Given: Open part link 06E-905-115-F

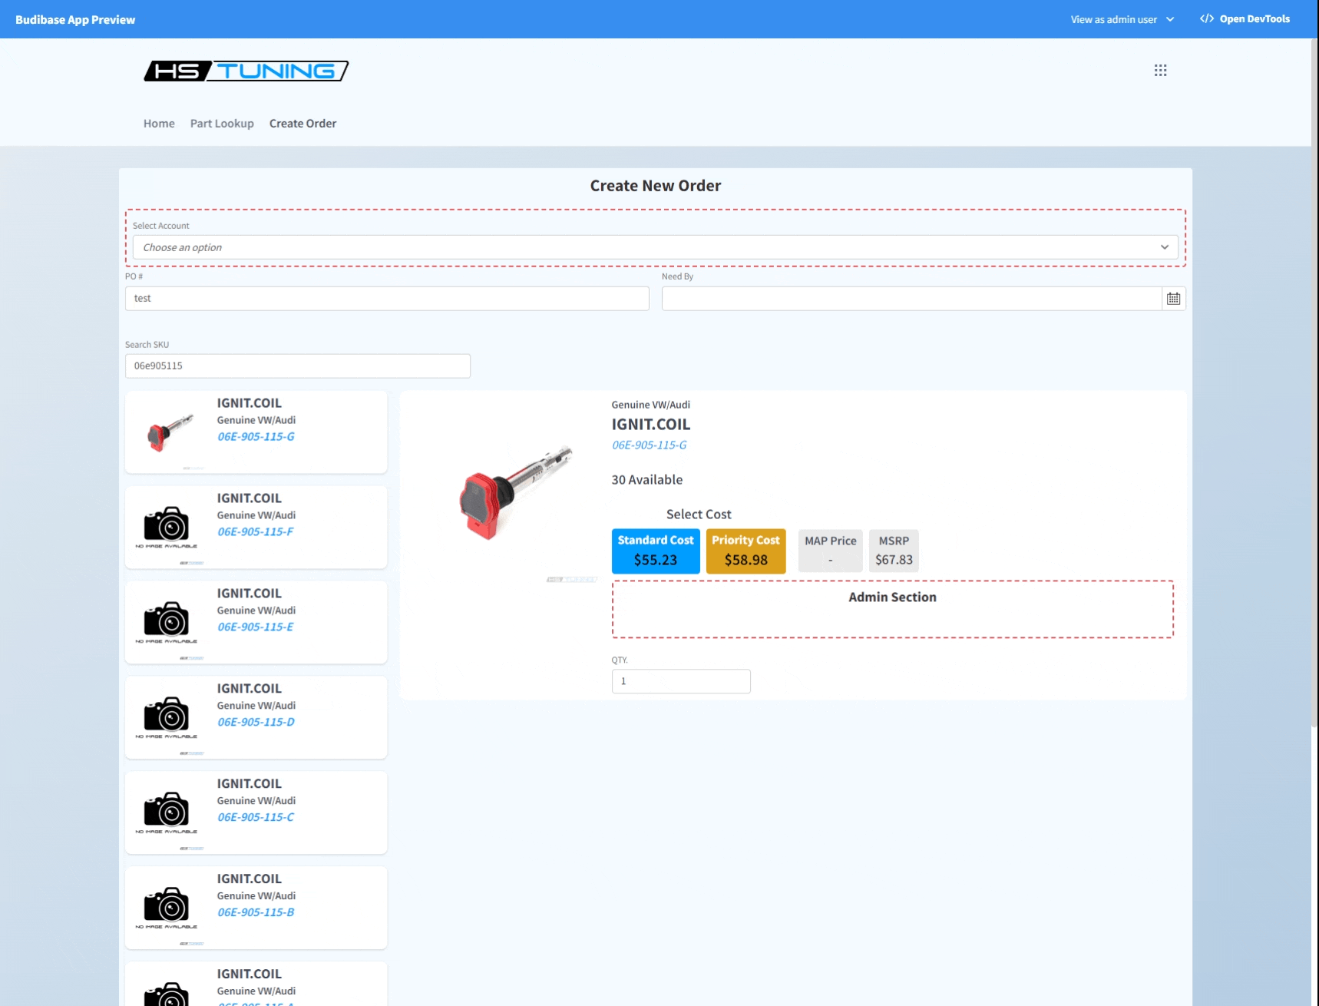Looking at the screenshot, I should tap(255, 532).
